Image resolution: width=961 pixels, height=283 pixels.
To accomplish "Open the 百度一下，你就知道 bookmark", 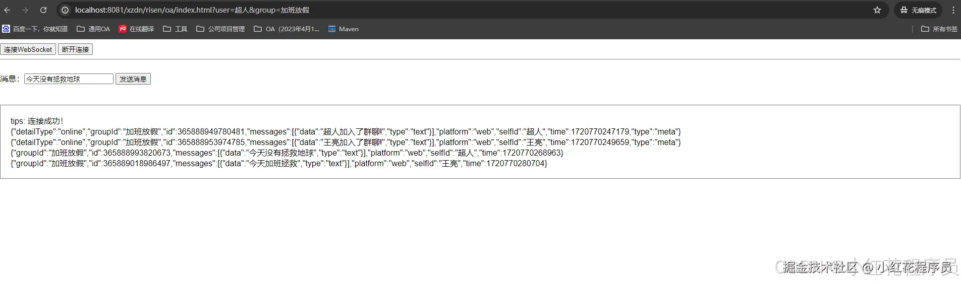I will coord(35,29).
